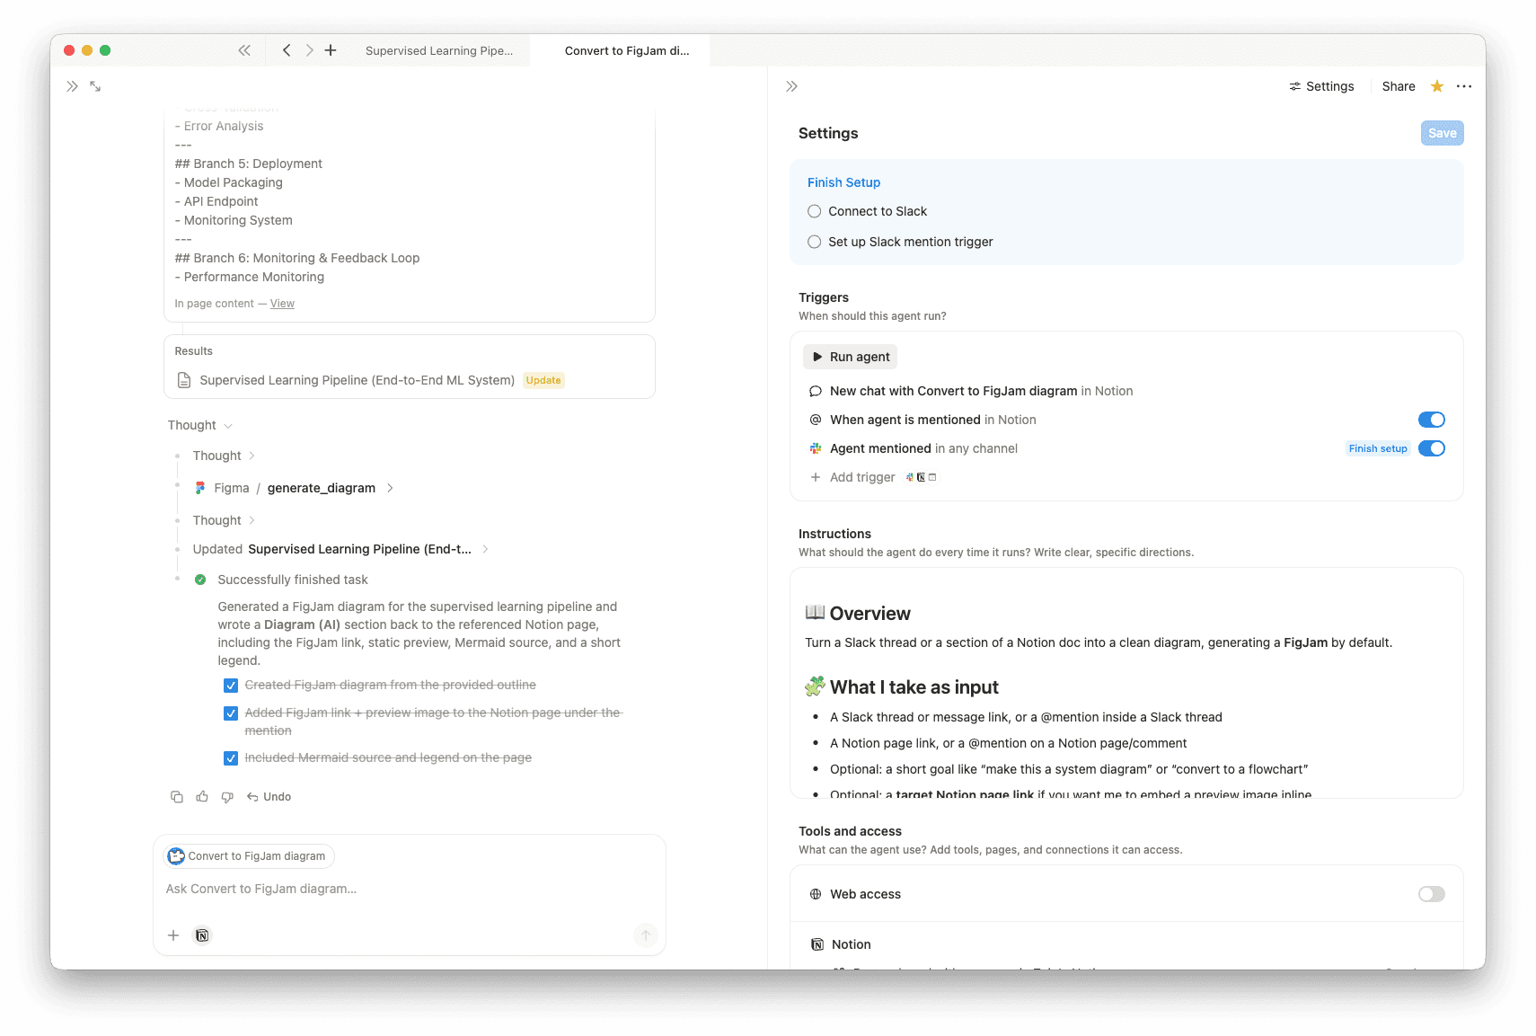Star the Convert to FigJam agent
This screenshot has height=1036, width=1536.
1435,86
